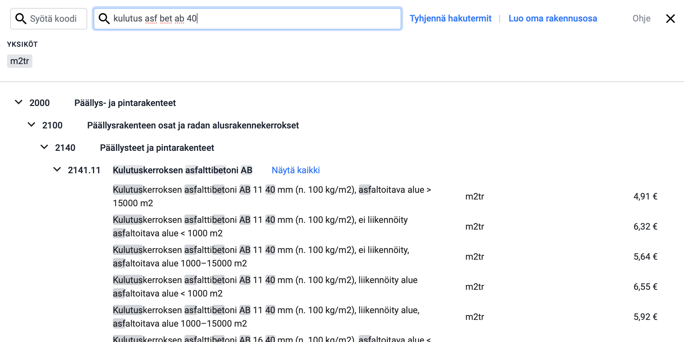Click the price 6,55 €
This screenshot has height=342, width=684.
click(x=645, y=287)
